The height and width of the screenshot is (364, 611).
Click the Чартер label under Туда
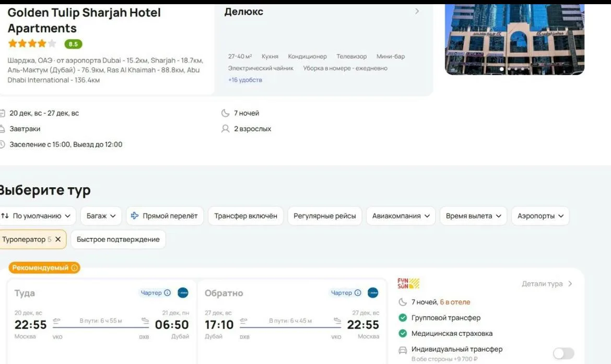151,293
